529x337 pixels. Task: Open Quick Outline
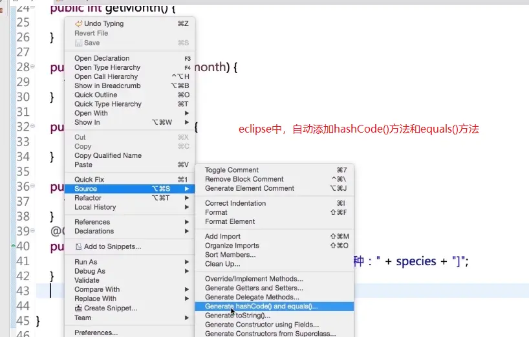pyautogui.click(x=129, y=95)
